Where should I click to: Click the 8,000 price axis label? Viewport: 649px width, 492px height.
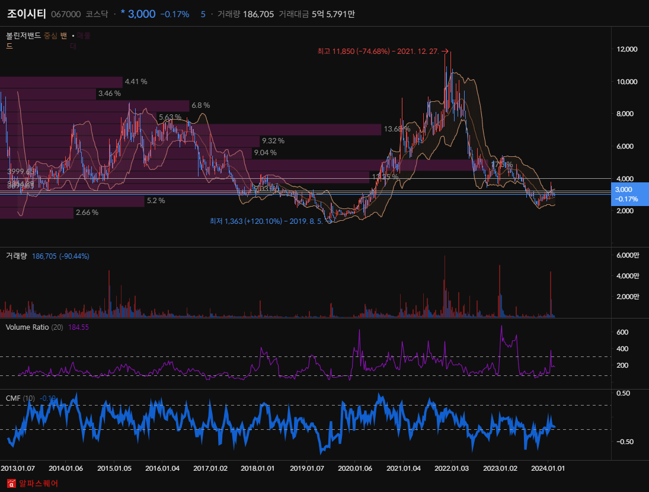[625, 114]
